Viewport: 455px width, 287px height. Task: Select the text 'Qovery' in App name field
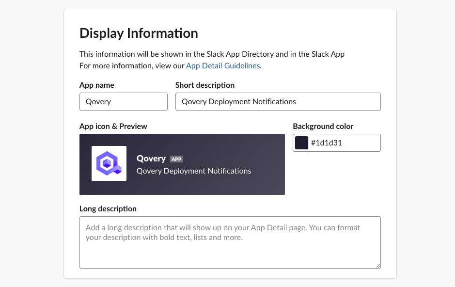pos(99,101)
